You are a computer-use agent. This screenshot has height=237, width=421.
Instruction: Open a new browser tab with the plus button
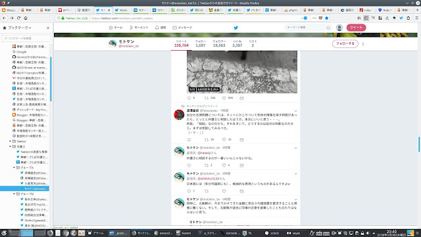click(x=417, y=10)
